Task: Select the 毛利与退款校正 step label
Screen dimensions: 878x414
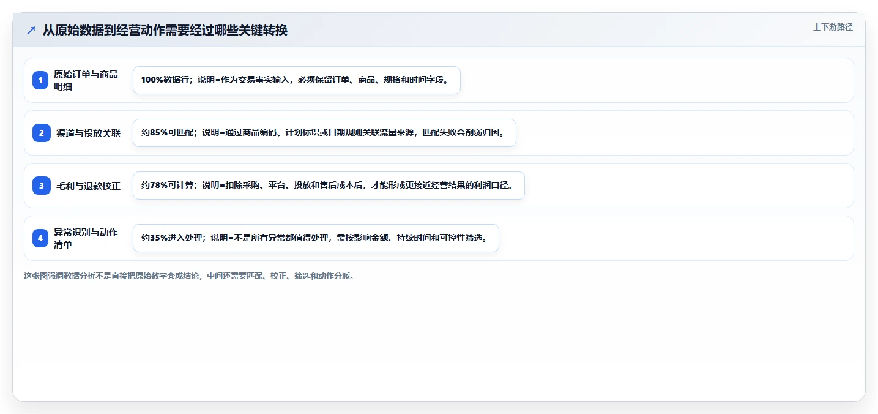Action: (x=89, y=186)
